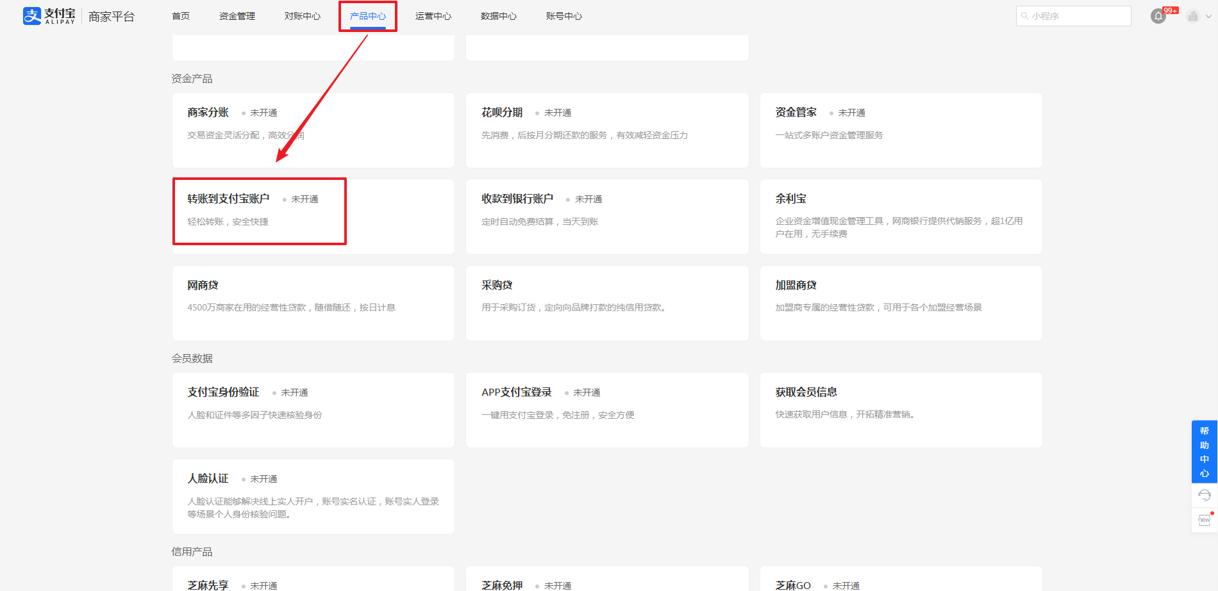Click the search magnifier icon
This screenshot has width=1218, height=591.
[1025, 16]
